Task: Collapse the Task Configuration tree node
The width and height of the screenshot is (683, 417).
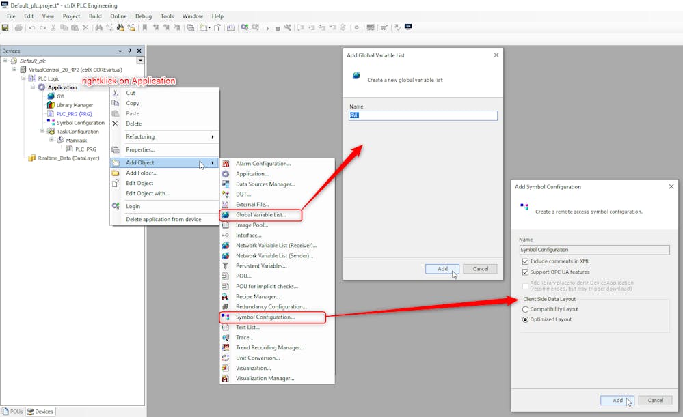Action: 42,131
